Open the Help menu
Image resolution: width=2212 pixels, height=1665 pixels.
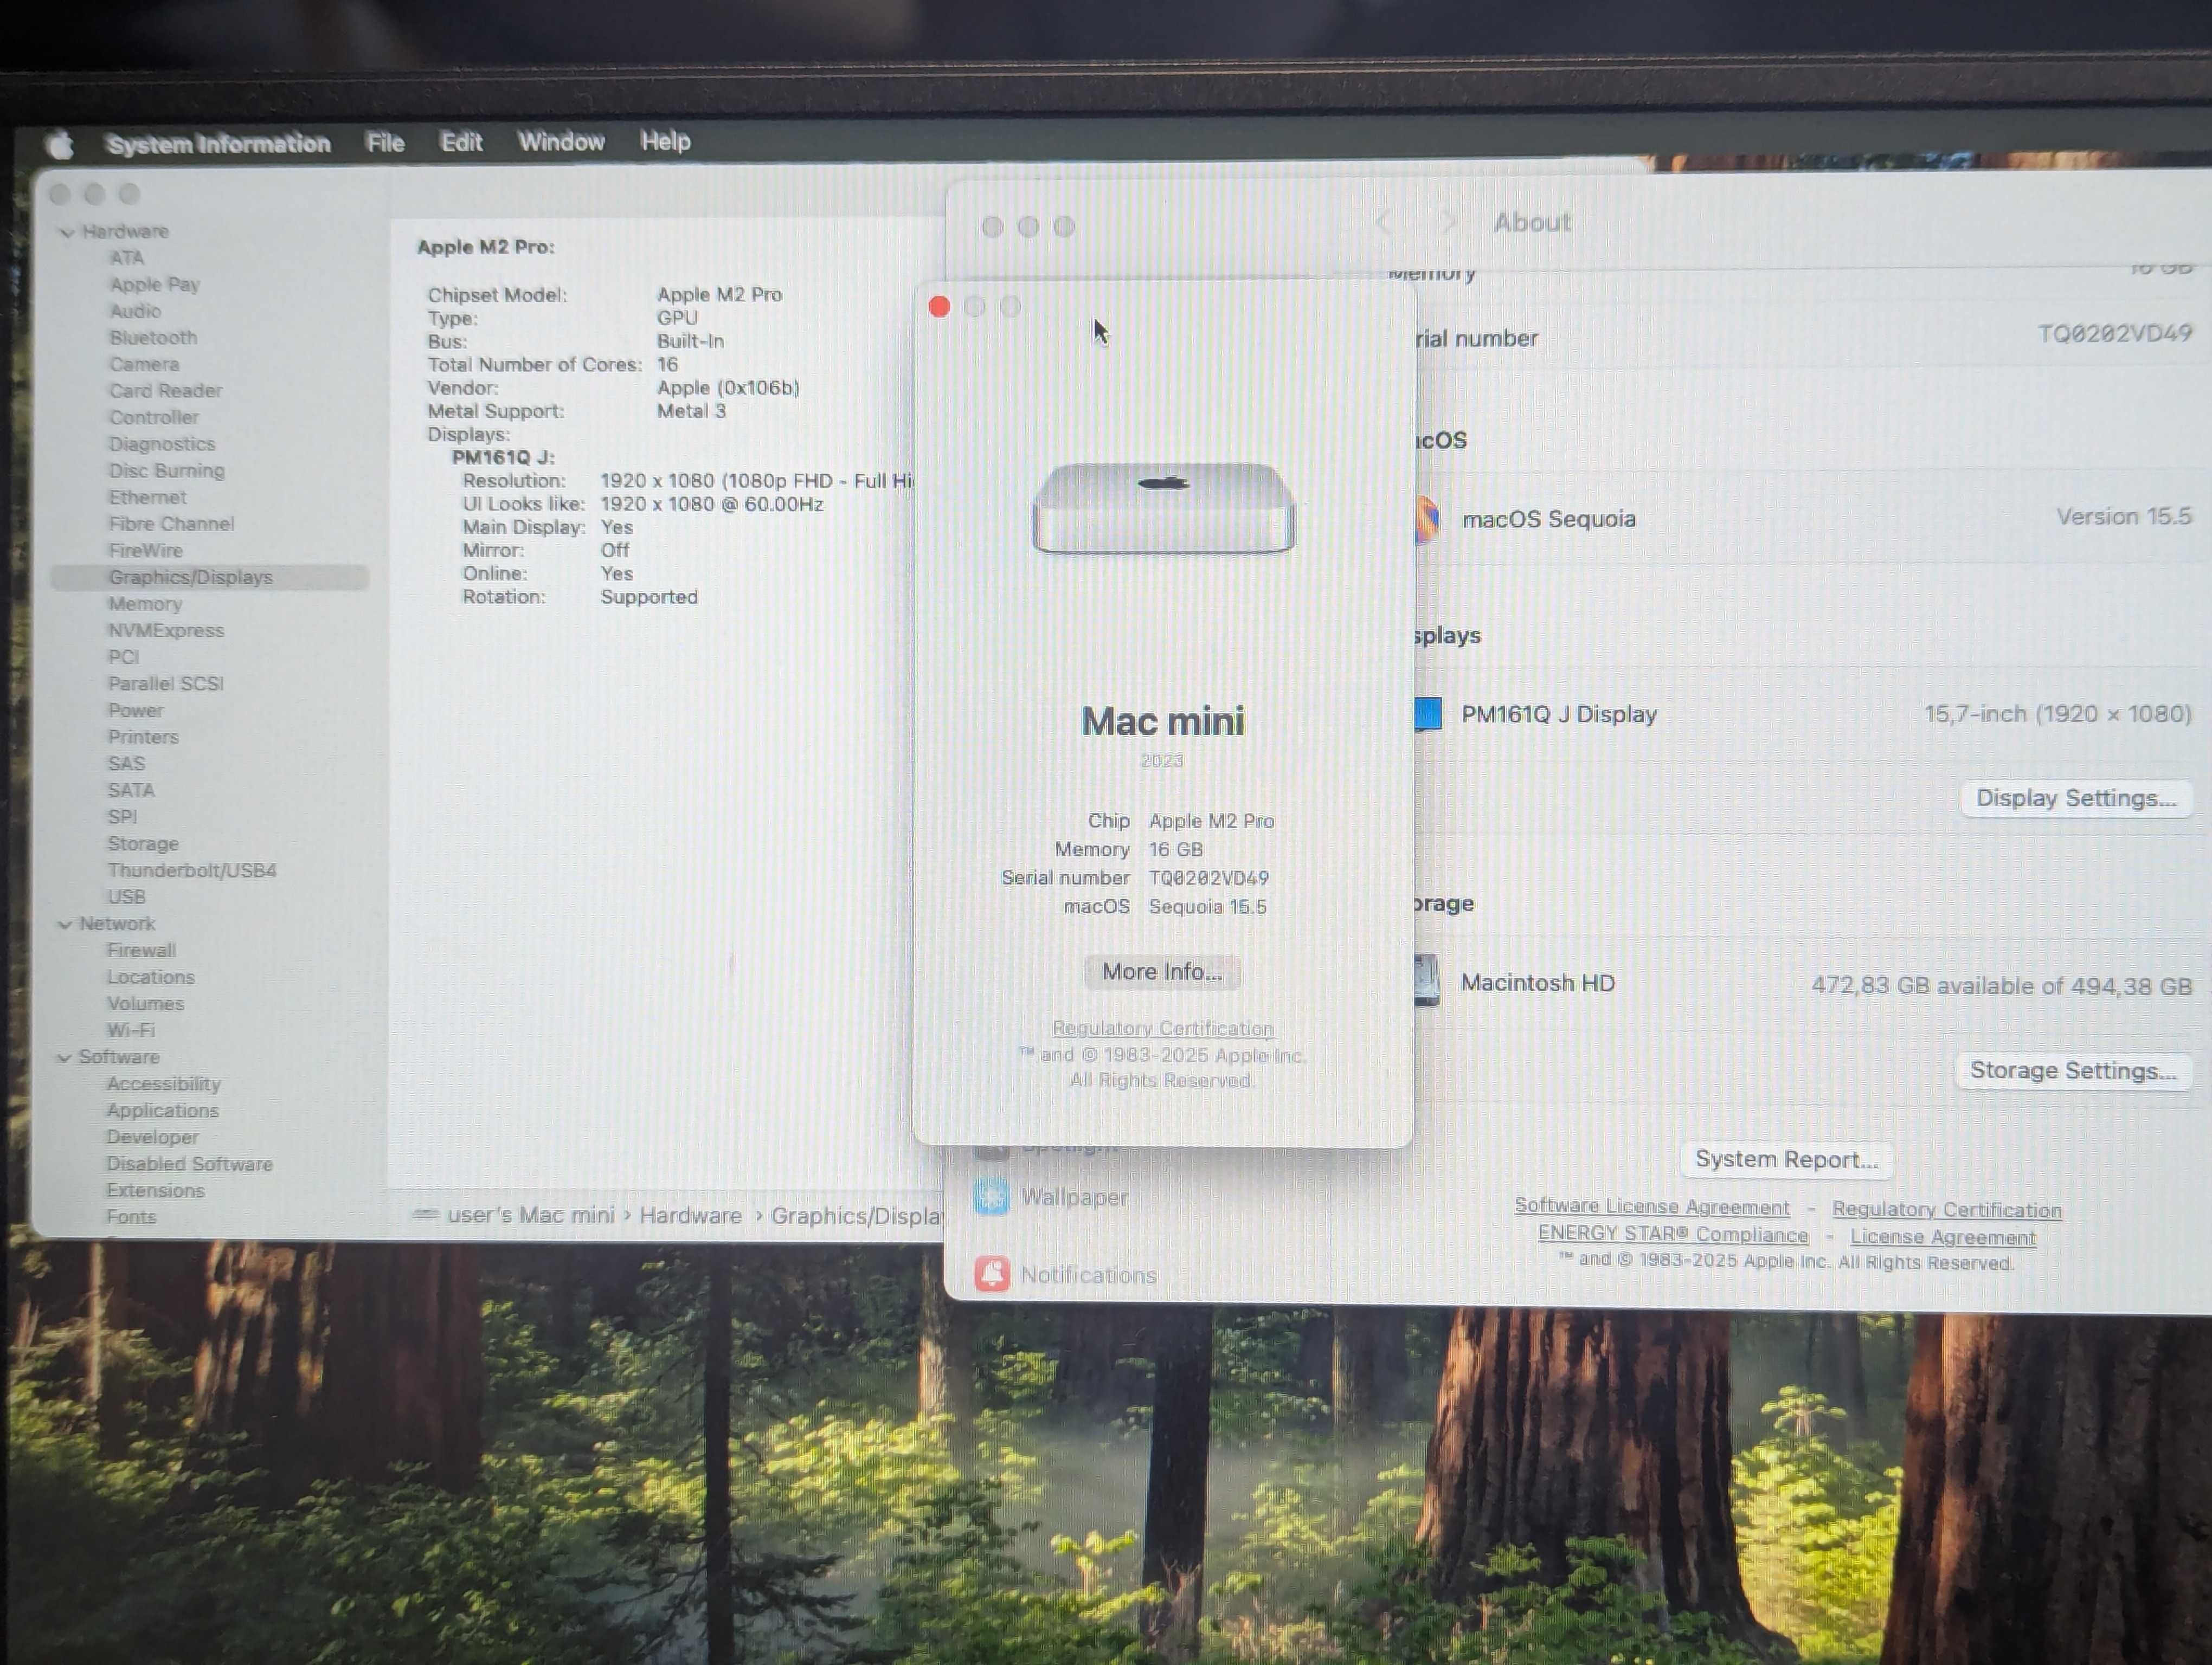tap(665, 141)
